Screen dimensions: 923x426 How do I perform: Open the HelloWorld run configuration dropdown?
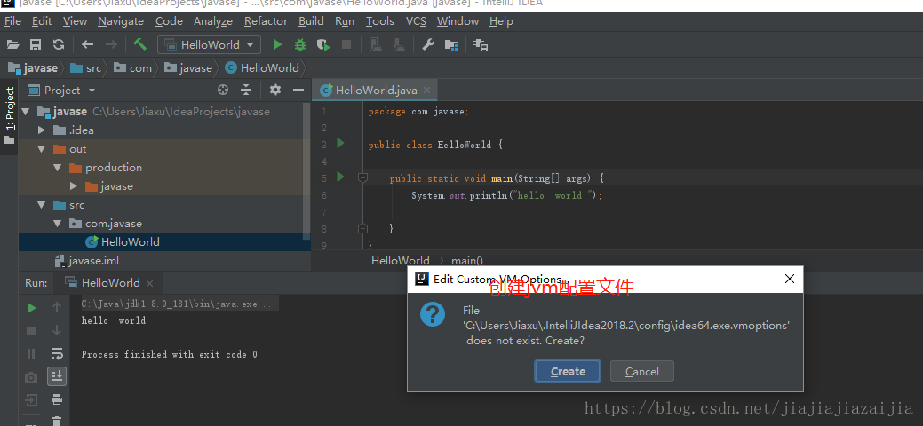pyautogui.click(x=209, y=44)
